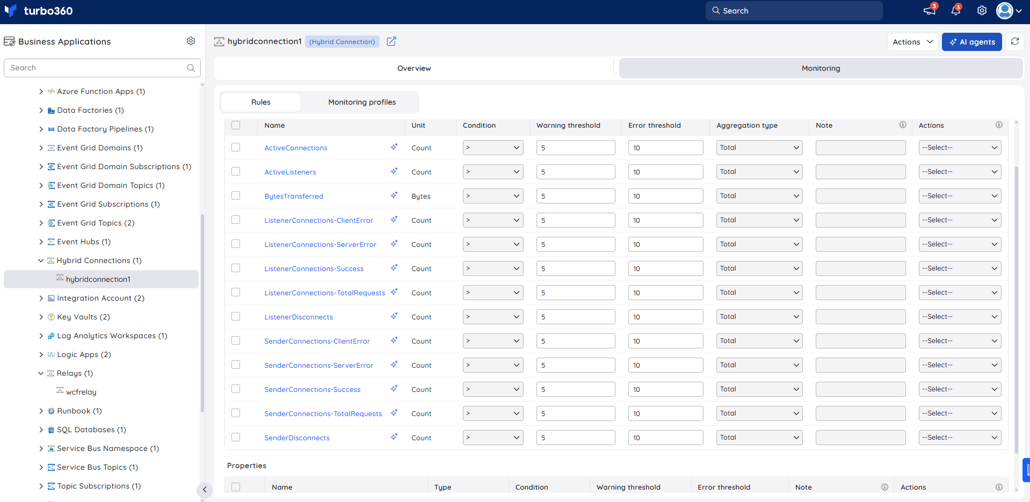
Task: Toggle the select-all rules checkbox in header
Action: (236, 126)
